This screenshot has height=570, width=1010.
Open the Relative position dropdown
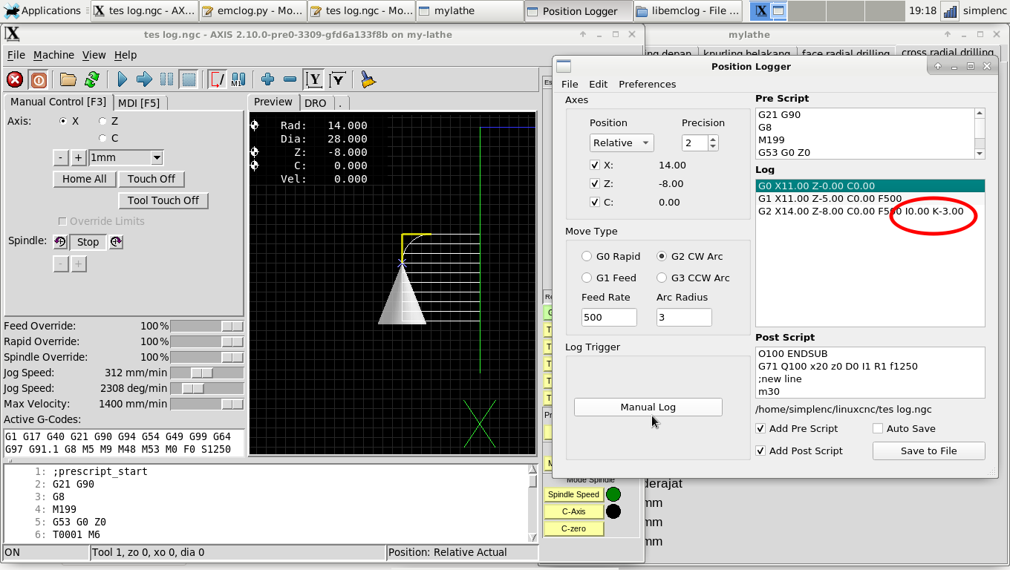coord(622,142)
